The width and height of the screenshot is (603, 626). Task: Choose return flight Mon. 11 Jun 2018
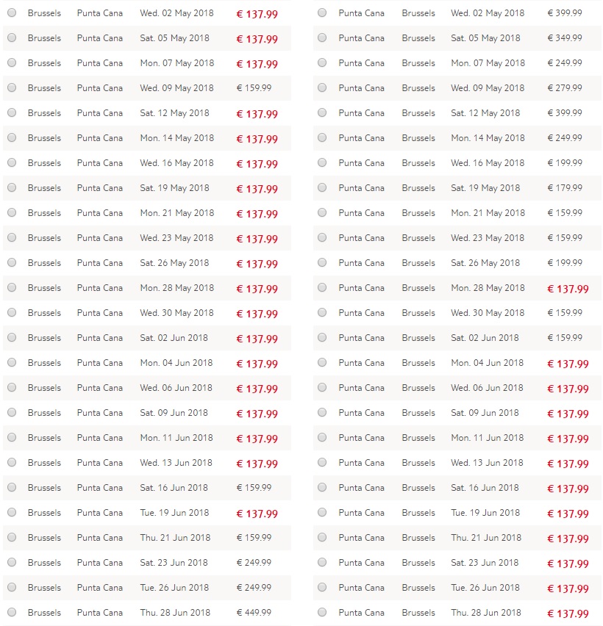[x=322, y=437]
